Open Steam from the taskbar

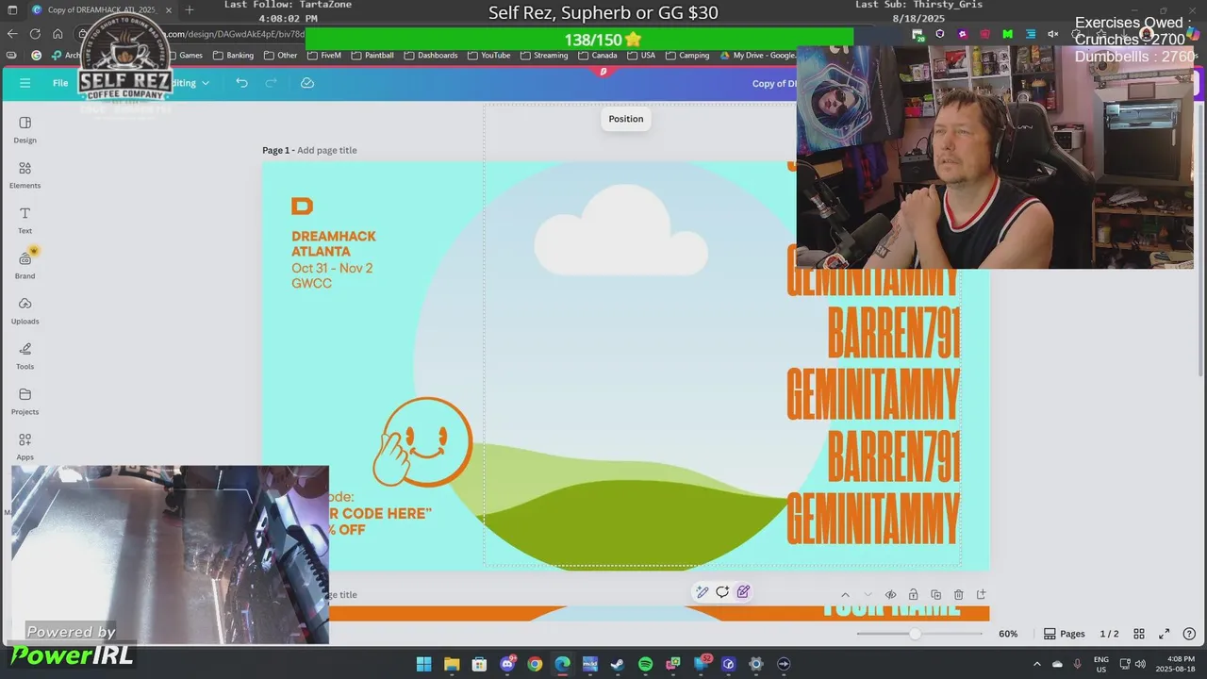[x=618, y=664]
